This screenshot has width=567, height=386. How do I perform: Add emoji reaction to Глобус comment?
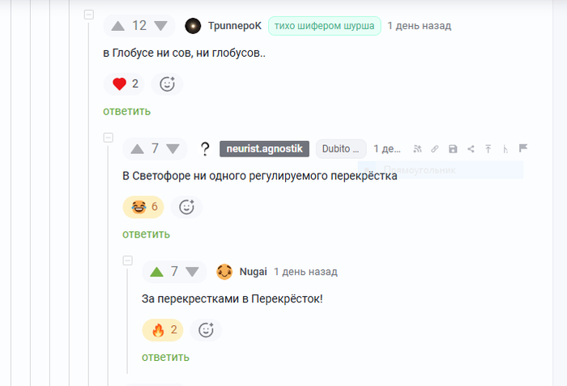(x=167, y=84)
